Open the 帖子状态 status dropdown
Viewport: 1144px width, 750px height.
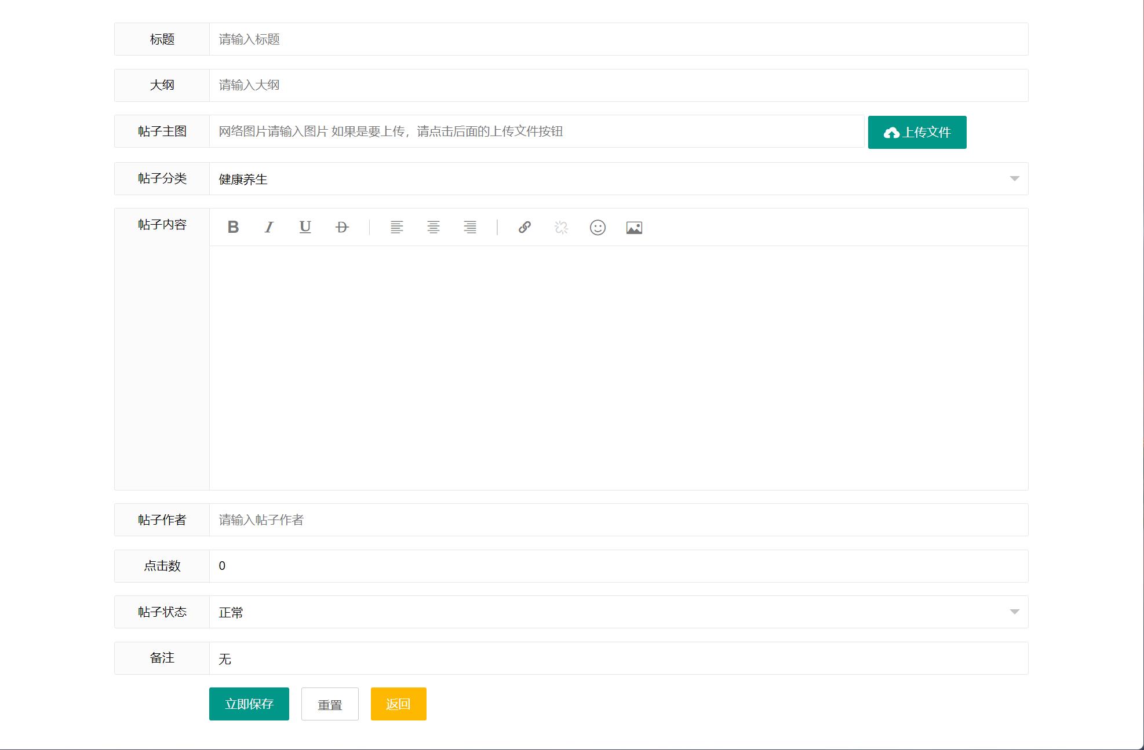(x=1014, y=612)
